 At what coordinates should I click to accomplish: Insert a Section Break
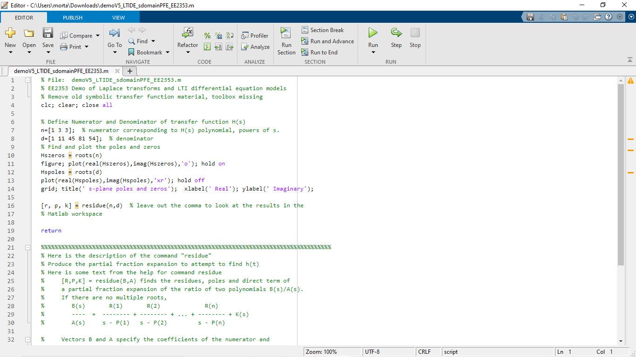tap(323, 30)
